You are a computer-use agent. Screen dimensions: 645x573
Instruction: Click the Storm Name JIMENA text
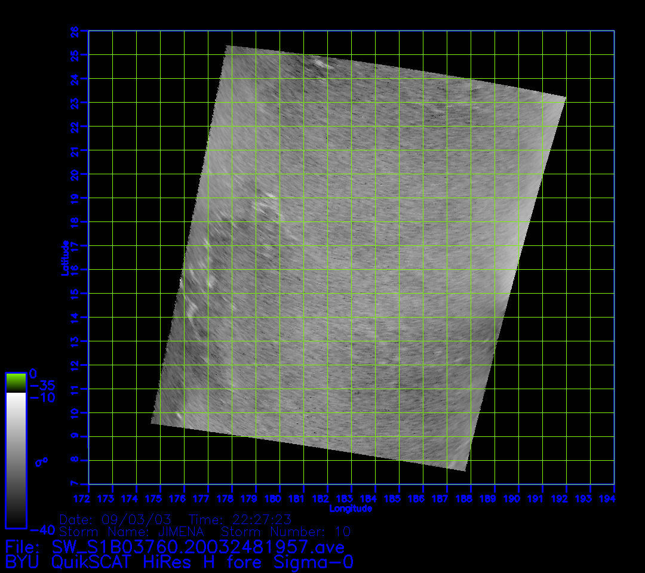point(132,531)
